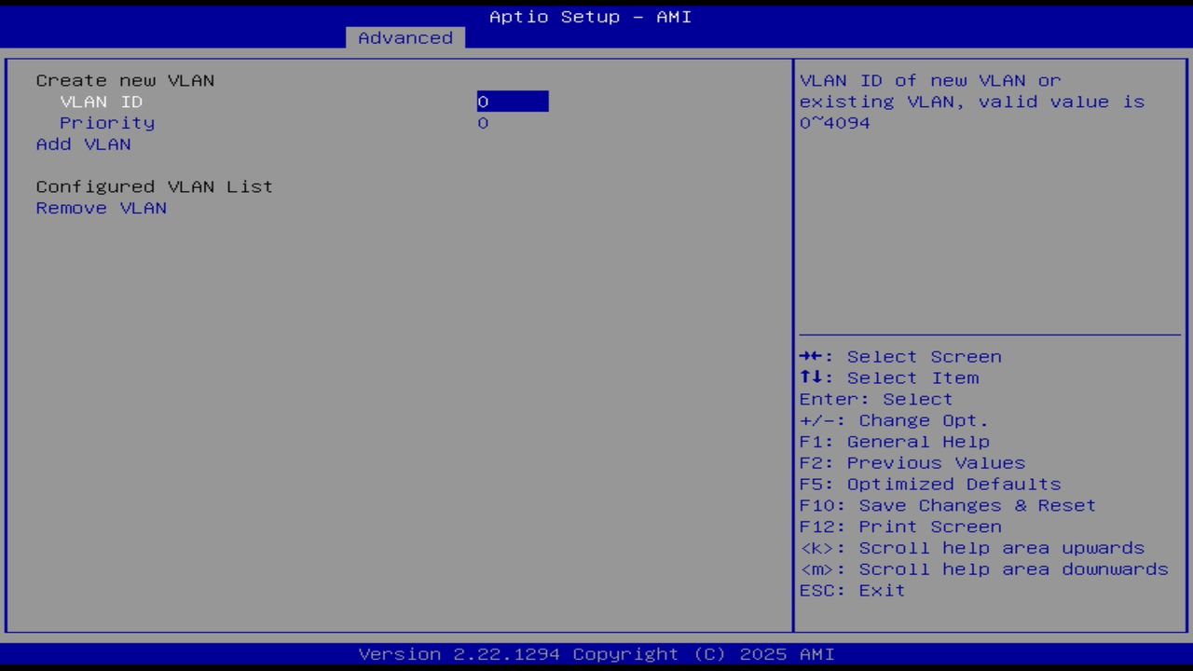Select the Create new VLAN section header
This screenshot has height=671, width=1193.
point(124,80)
